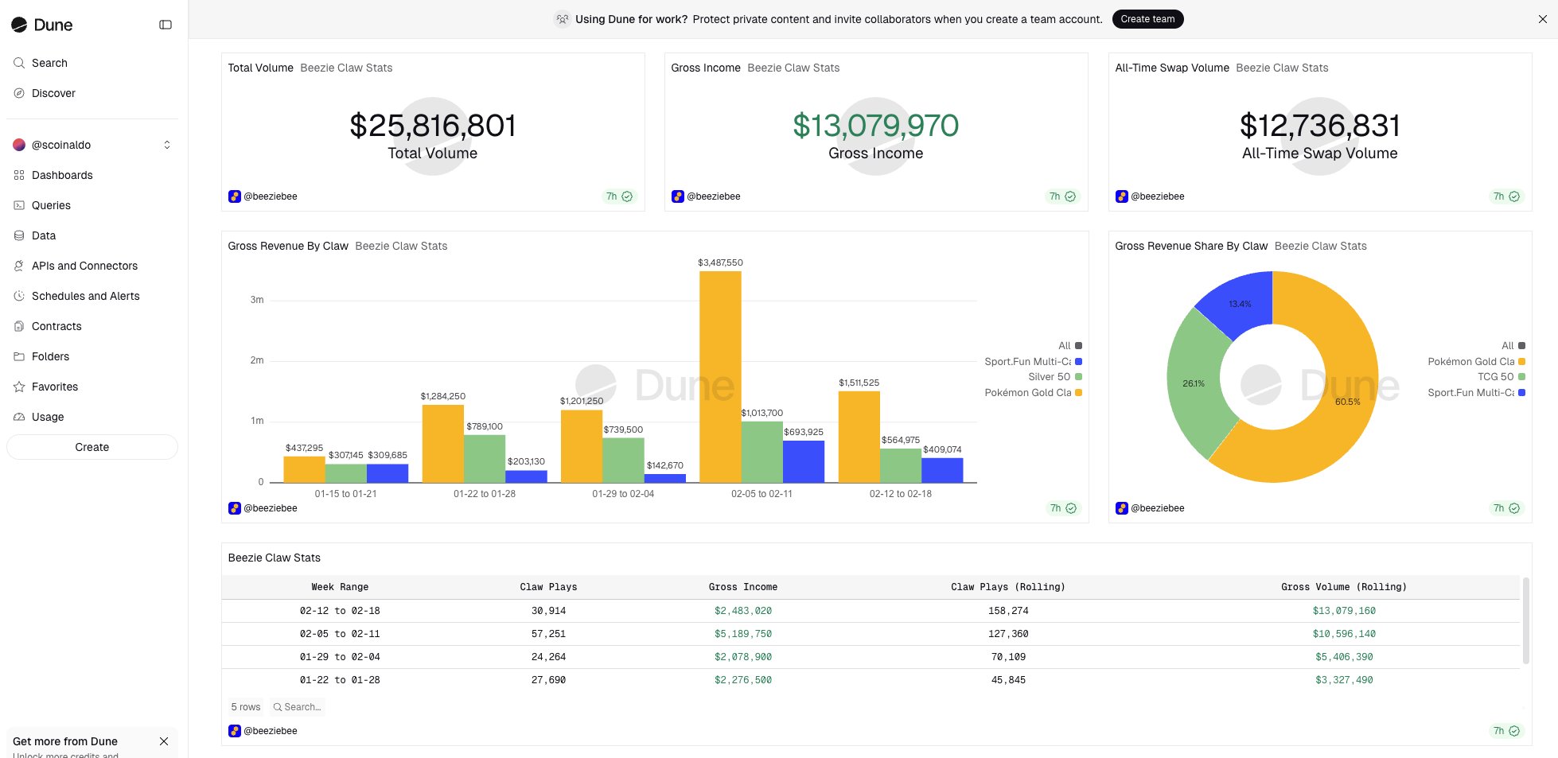Sort table by Week Range column header
Viewport: 1558px width, 758px height.
[x=340, y=587]
